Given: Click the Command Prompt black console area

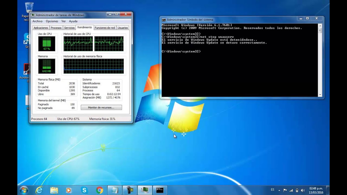Looking at the screenshot, I should pos(240,60).
